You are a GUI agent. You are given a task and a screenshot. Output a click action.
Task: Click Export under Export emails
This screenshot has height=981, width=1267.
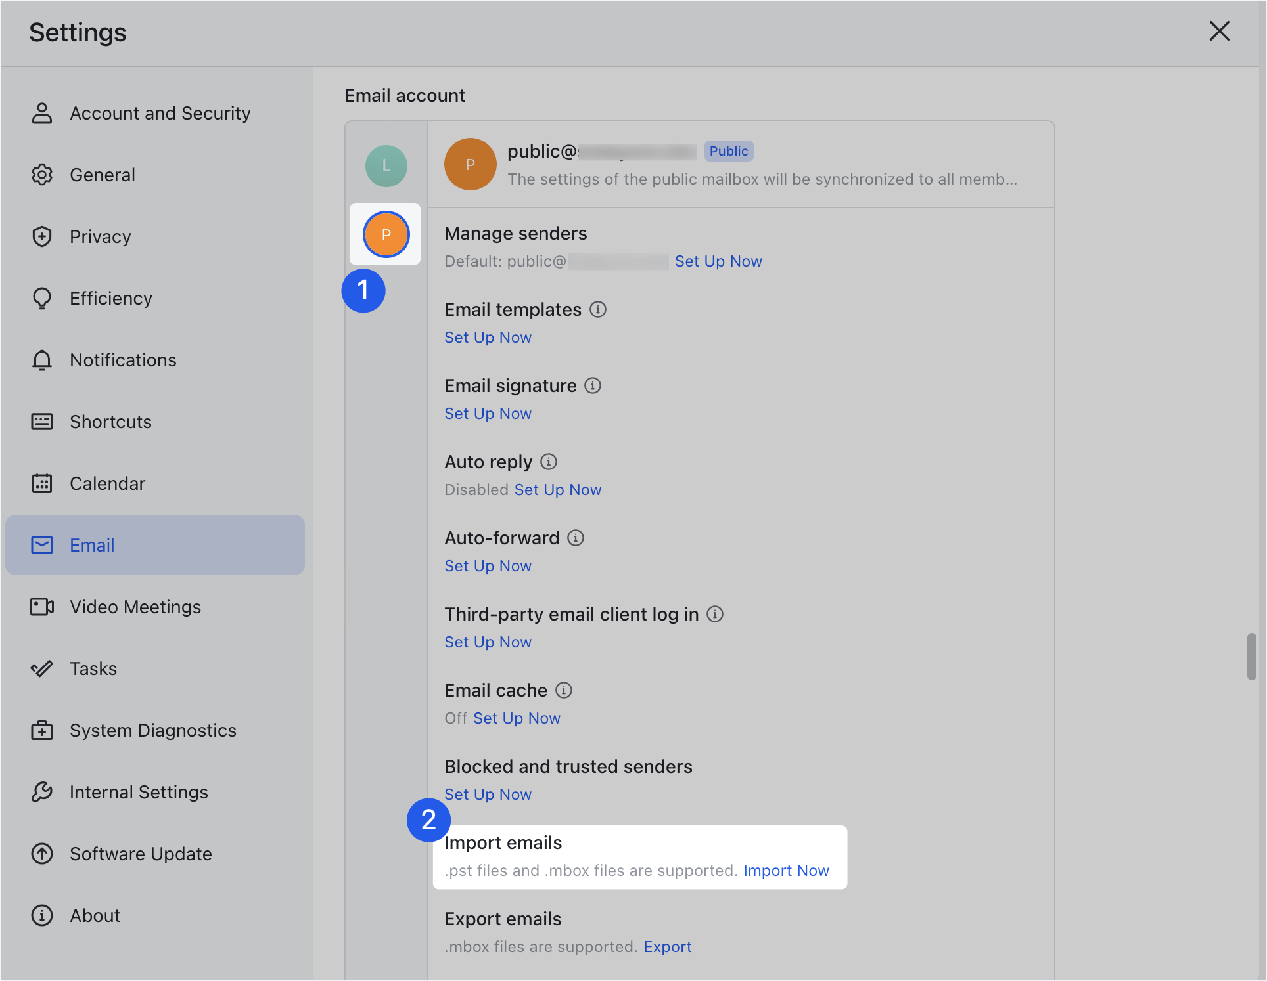click(668, 946)
